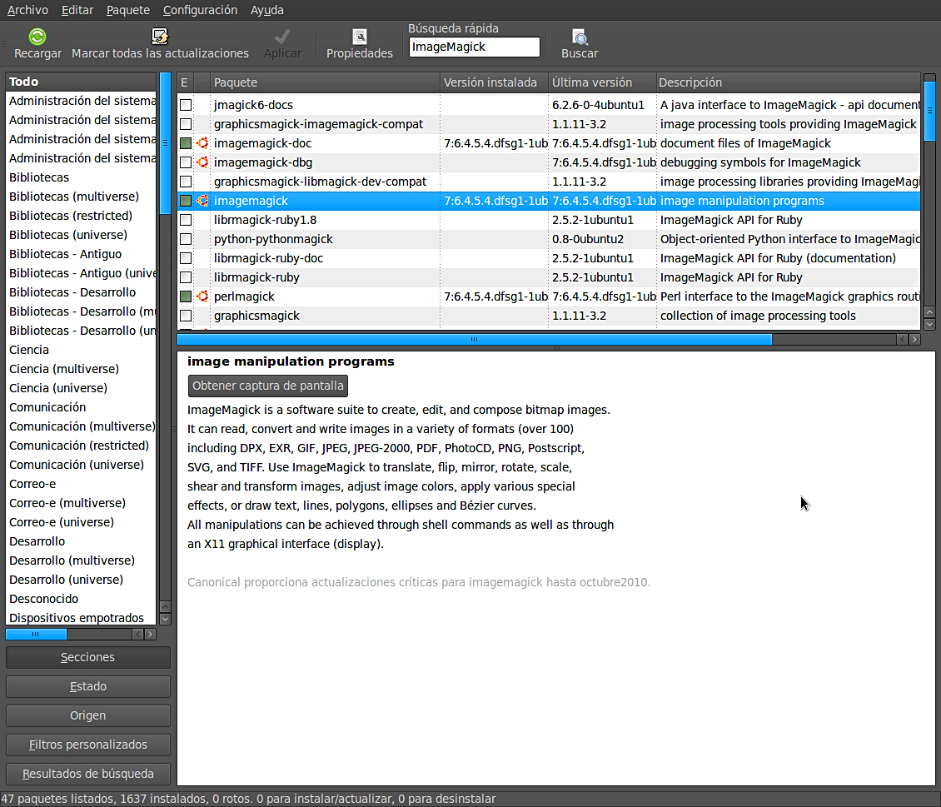Select the python-pythonmagick package row
941x807 pixels.
point(549,239)
